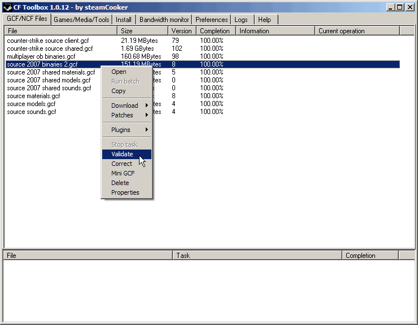Image resolution: width=418 pixels, height=325 pixels.
Task: Select source models.gcf
Action: 31,104
